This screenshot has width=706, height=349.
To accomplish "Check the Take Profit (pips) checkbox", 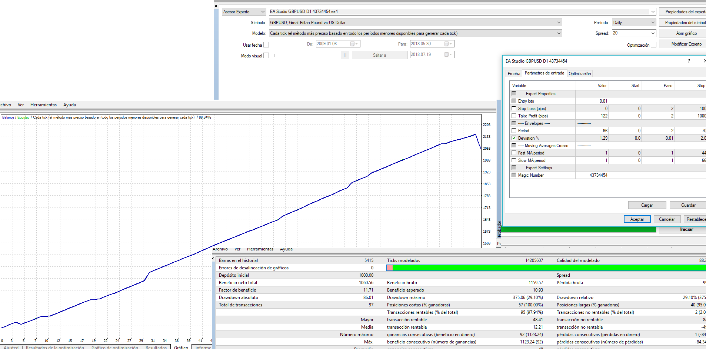I will click(514, 116).
